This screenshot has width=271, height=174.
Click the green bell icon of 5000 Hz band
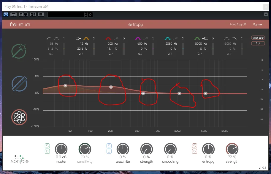click(x=197, y=38)
